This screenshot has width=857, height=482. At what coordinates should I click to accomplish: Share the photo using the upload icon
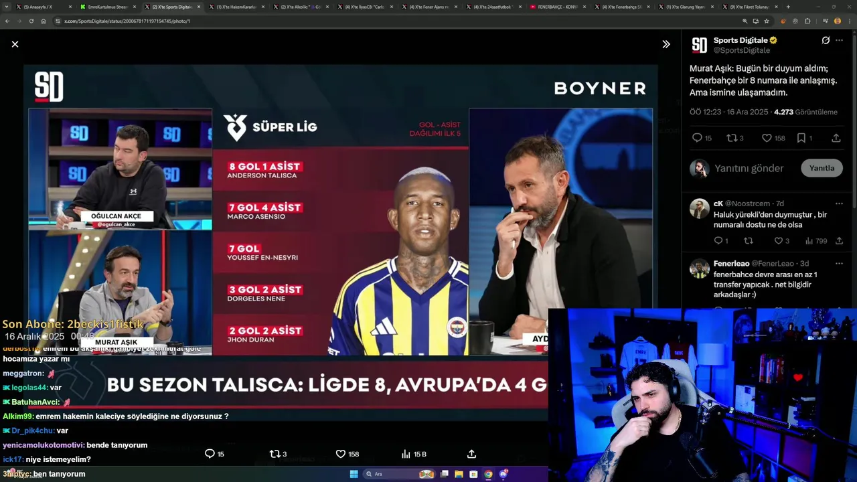[471, 454]
